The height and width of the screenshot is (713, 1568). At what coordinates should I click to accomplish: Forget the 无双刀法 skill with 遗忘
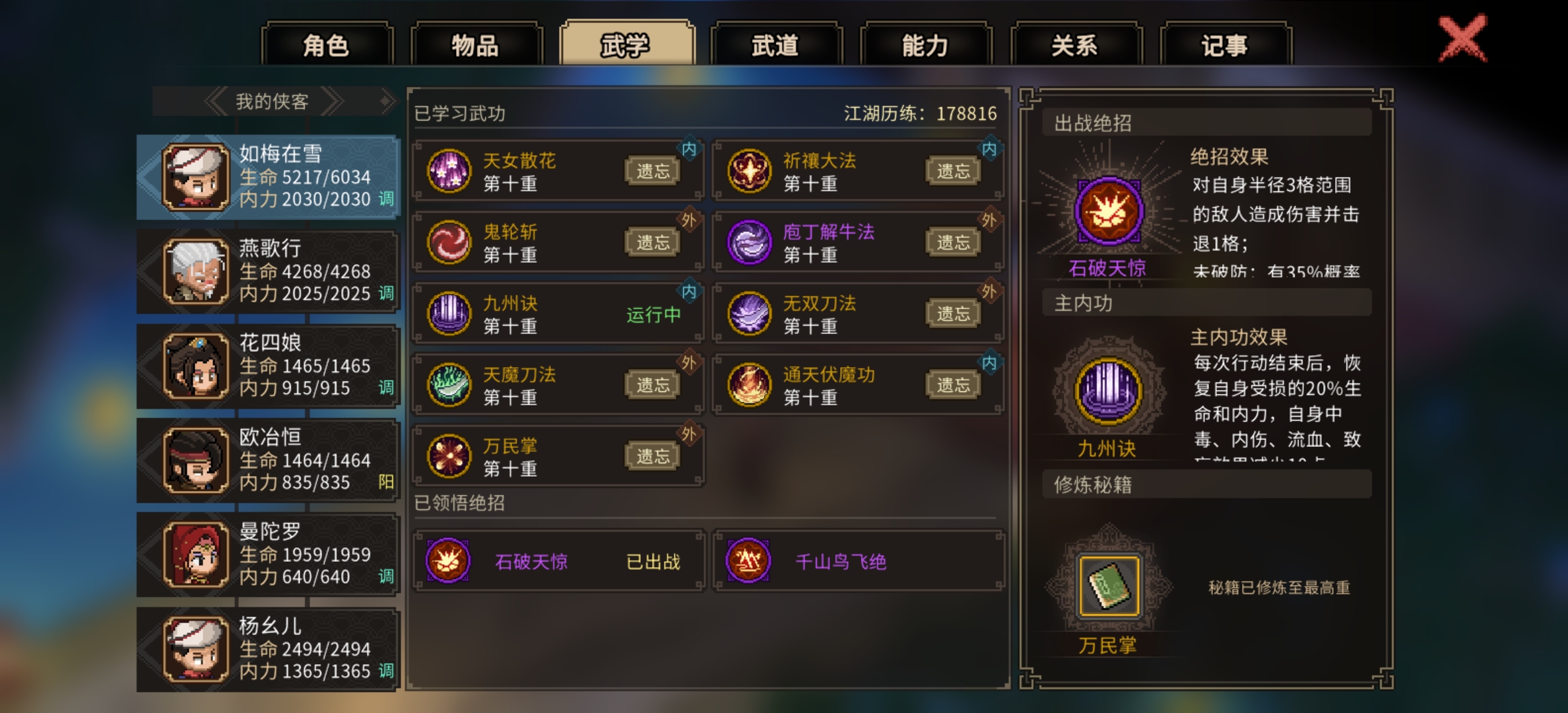click(953, 314)
